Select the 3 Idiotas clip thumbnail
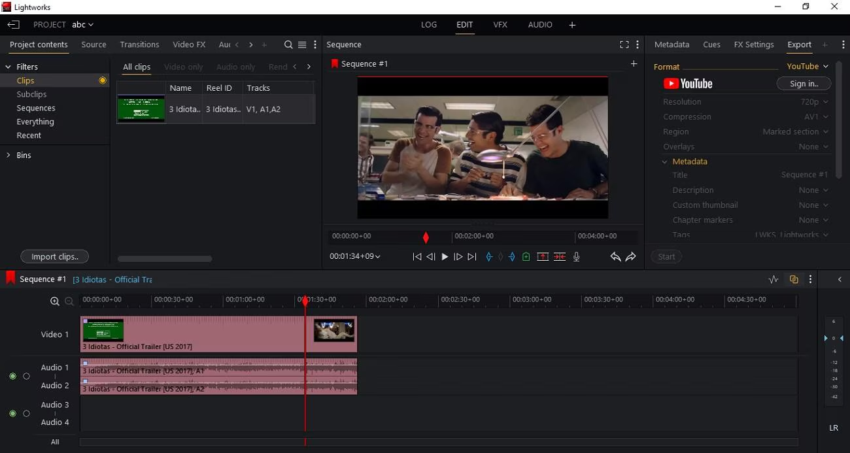Screen dimensions: 850x453 coord(141,109)
